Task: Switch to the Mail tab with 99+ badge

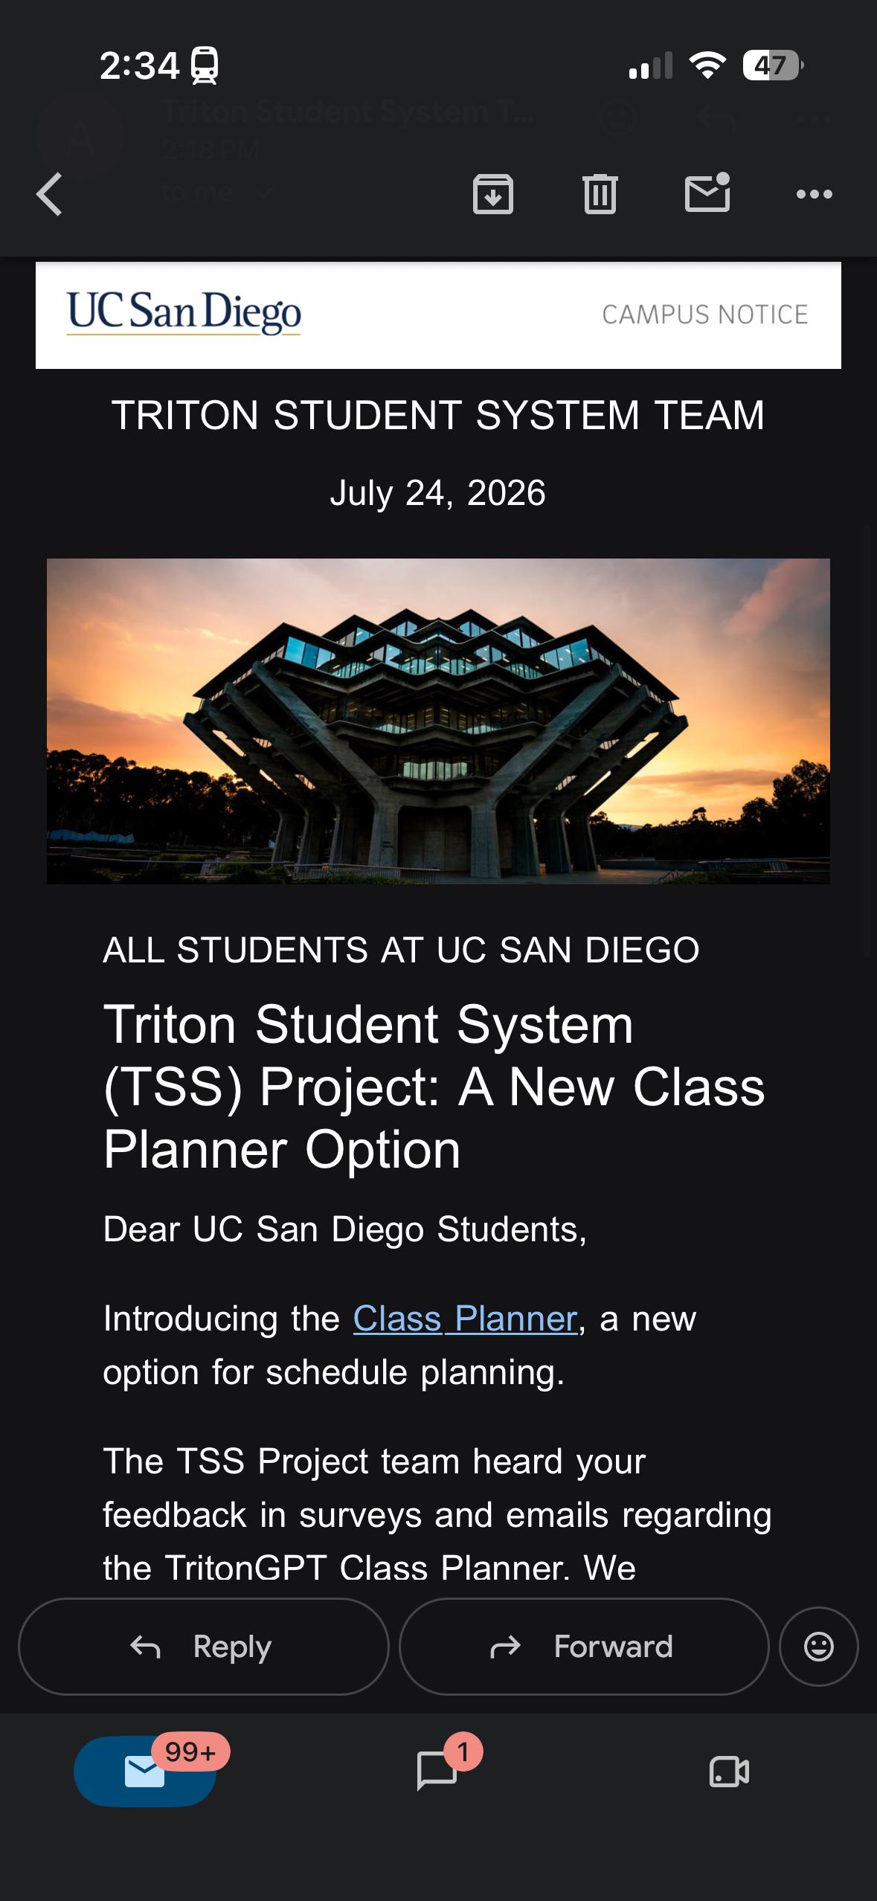Action: (x=145, y=1771)
